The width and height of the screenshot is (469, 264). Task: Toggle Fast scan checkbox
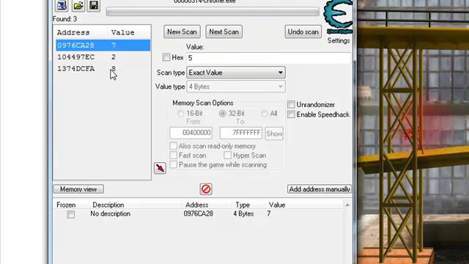[x=174, y=155]
